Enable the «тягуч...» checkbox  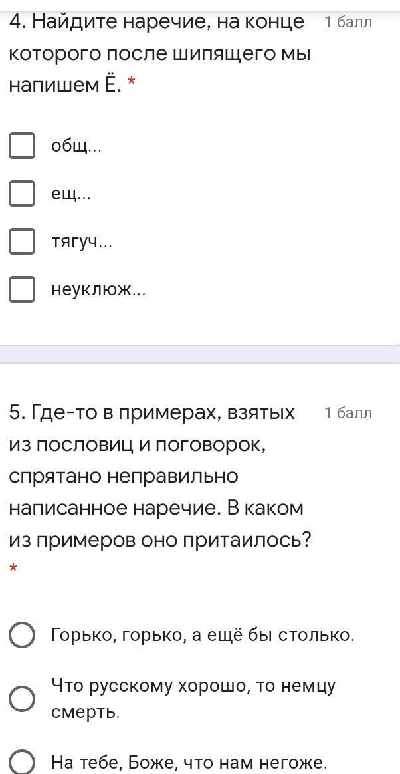click(22, 242)
